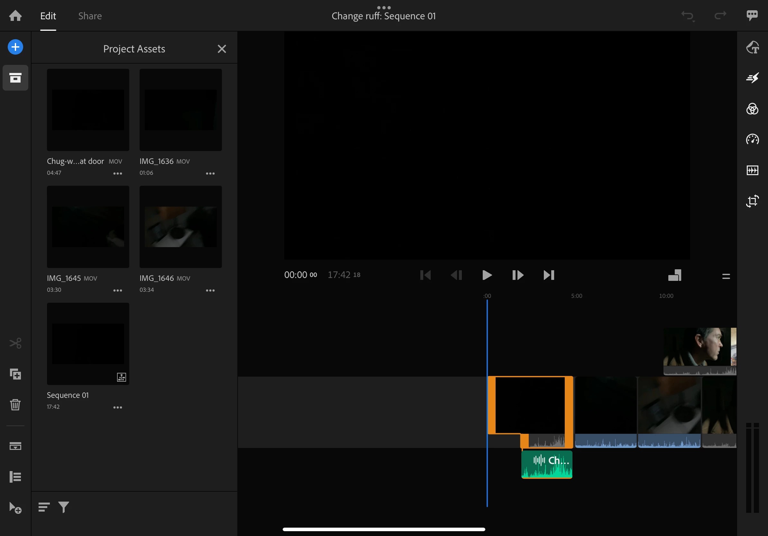Screen dimensions: 768x536
Task: Open options menu for Sequence 01
Action: tap(117, 407)
